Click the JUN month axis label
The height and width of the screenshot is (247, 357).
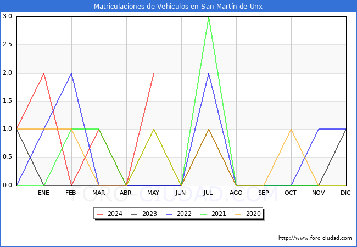(181, 193)
